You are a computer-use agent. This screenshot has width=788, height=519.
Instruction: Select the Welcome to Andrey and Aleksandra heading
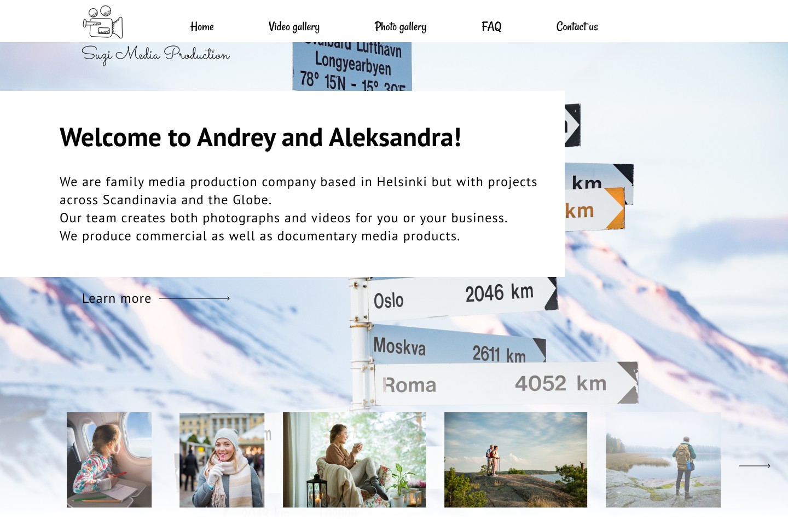(260, 137)
